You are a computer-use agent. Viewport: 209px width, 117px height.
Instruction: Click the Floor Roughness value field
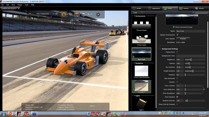coord(180,93)
